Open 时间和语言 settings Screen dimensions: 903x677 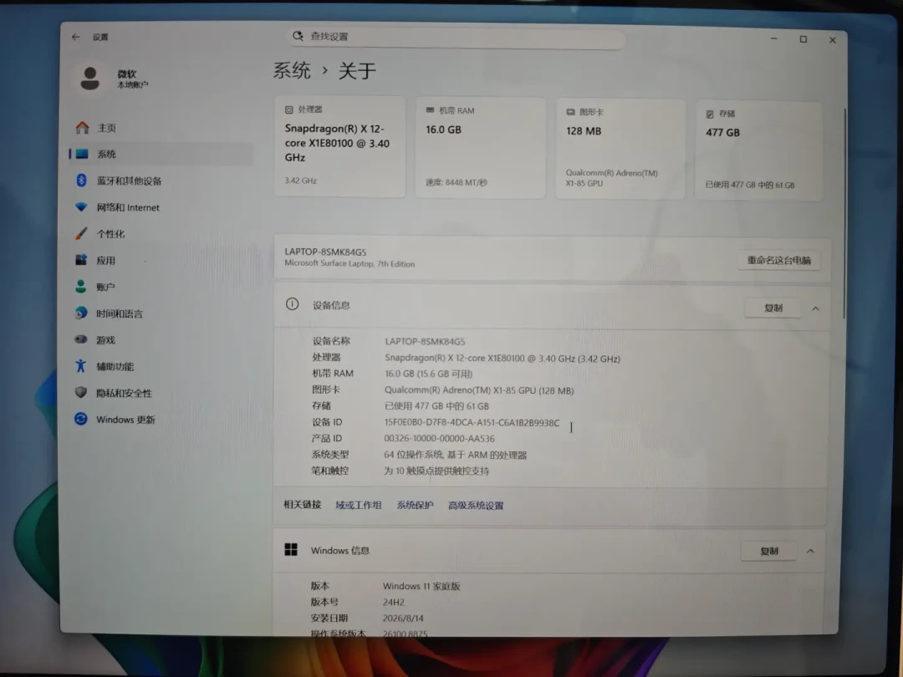coord(161,313)
